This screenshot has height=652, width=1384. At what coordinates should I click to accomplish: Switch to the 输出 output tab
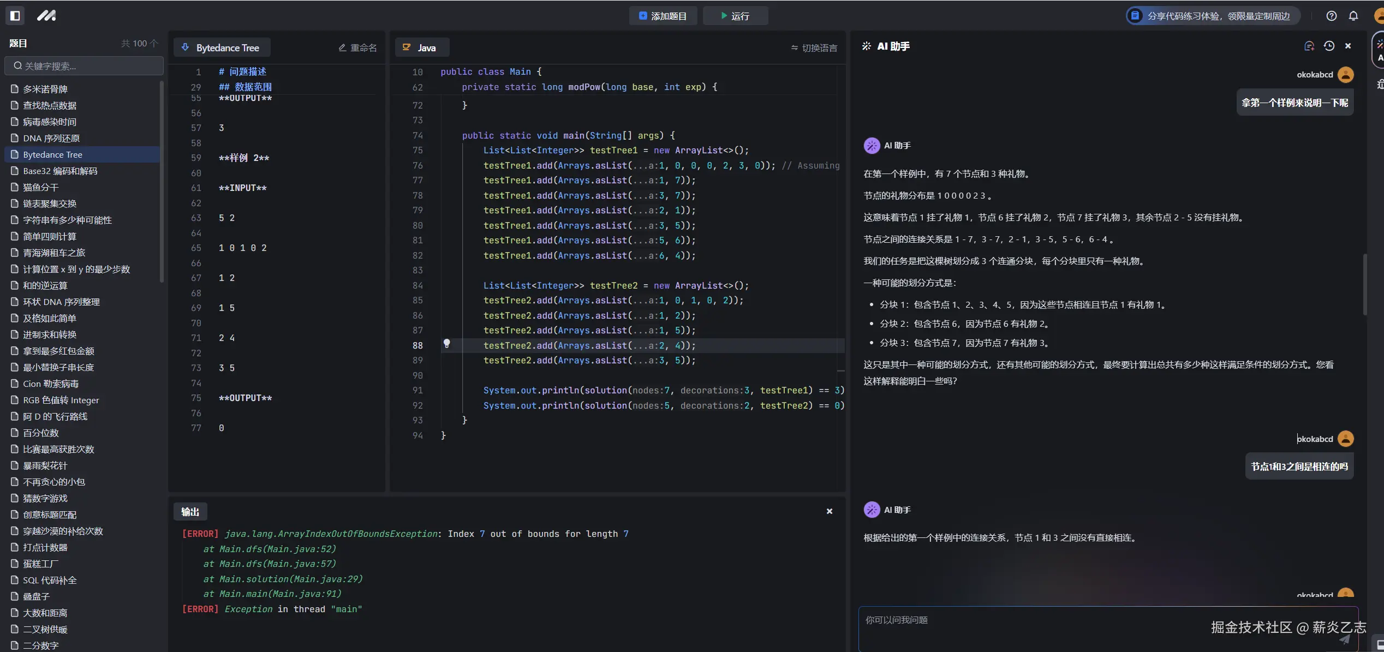190,512
